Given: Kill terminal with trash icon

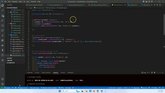Looking at the screenshot, I should coord(154,73).
